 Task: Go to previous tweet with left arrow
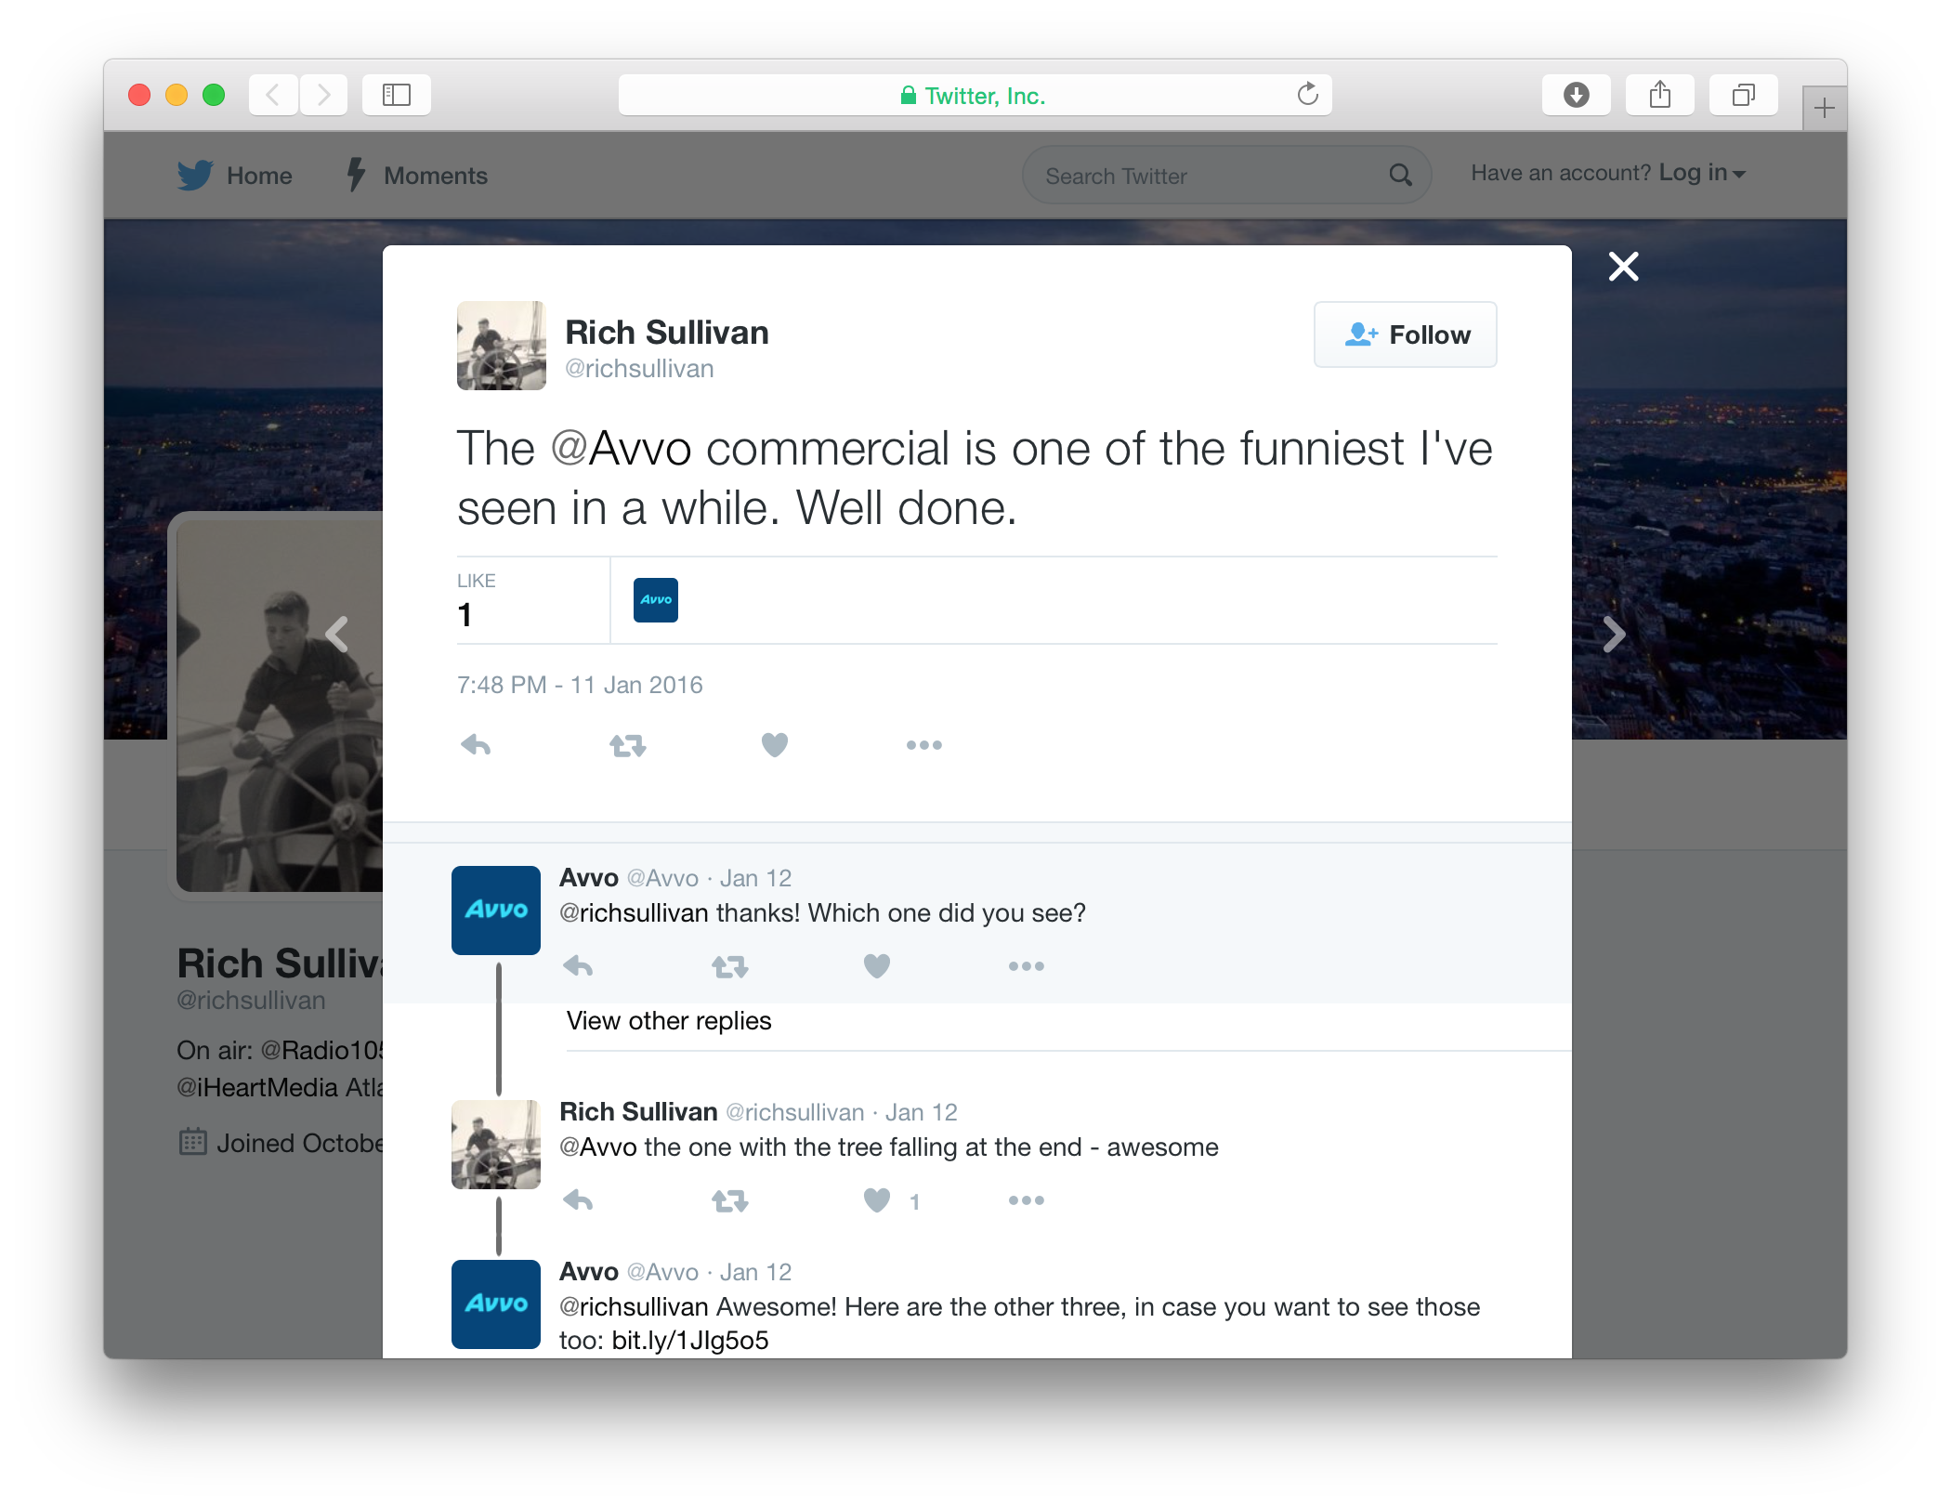(337, 635)
